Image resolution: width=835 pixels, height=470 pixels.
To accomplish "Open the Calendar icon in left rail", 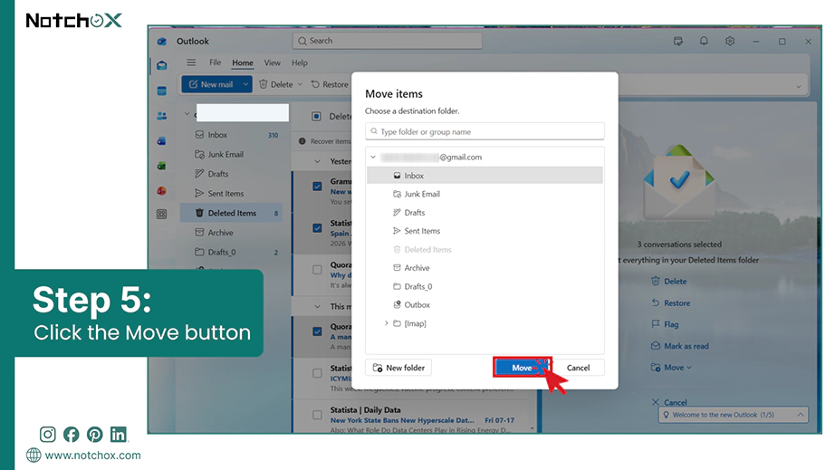I will 162,91.
